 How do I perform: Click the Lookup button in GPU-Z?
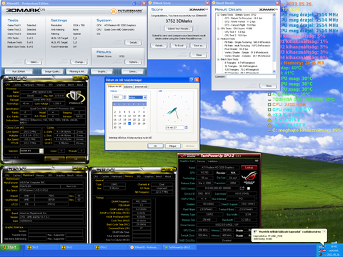pyautogui.click(x=249, y=168)
